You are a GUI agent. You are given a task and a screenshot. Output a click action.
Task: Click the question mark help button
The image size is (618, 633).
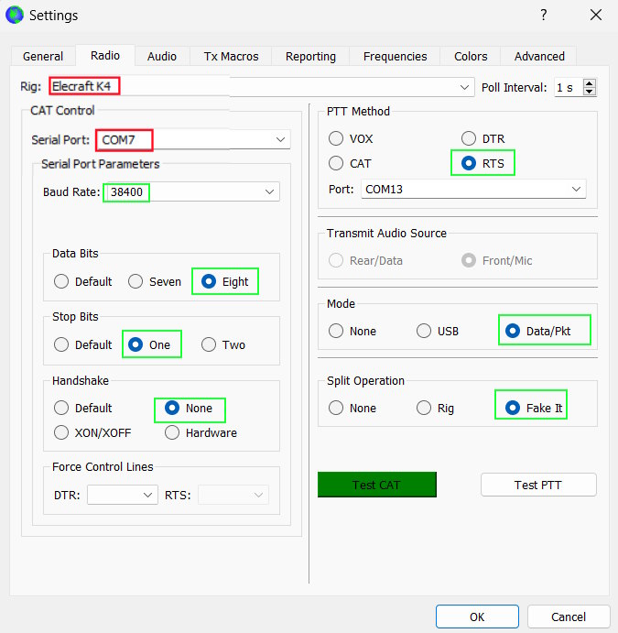pyautogui.click(x=543, y=16)
